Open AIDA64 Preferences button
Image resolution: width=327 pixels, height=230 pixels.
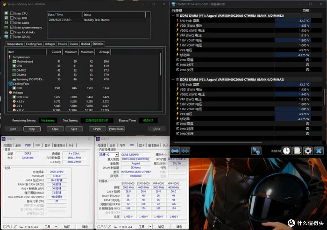tap(116, 129)
